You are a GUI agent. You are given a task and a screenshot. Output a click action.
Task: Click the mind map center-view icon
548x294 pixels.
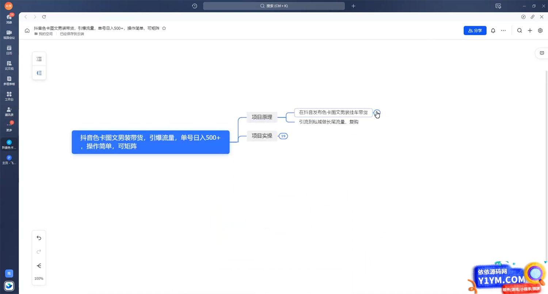click(39, 266)
